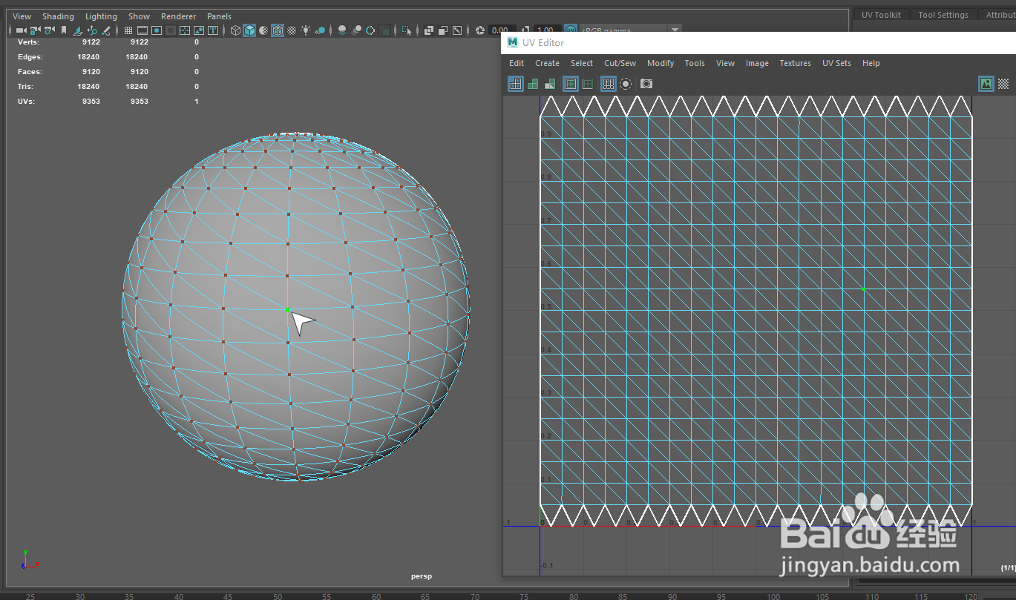1016x600 pixels.
Task: Switch to the Tool Settings tab
Action: pyautogui.click(x=943, y=15)
